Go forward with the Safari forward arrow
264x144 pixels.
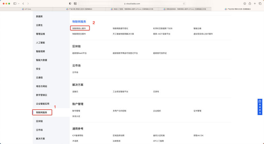tap(28, 4)
